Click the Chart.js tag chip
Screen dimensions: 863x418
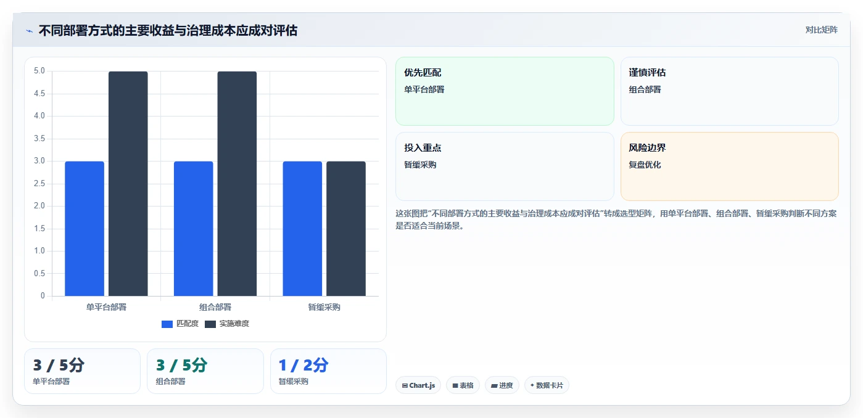point(418,385)
